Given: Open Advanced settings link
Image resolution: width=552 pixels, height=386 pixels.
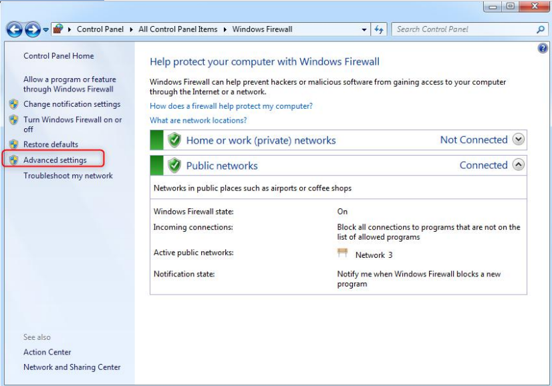Looking at the screenshot, I should (x=55, y=160).
